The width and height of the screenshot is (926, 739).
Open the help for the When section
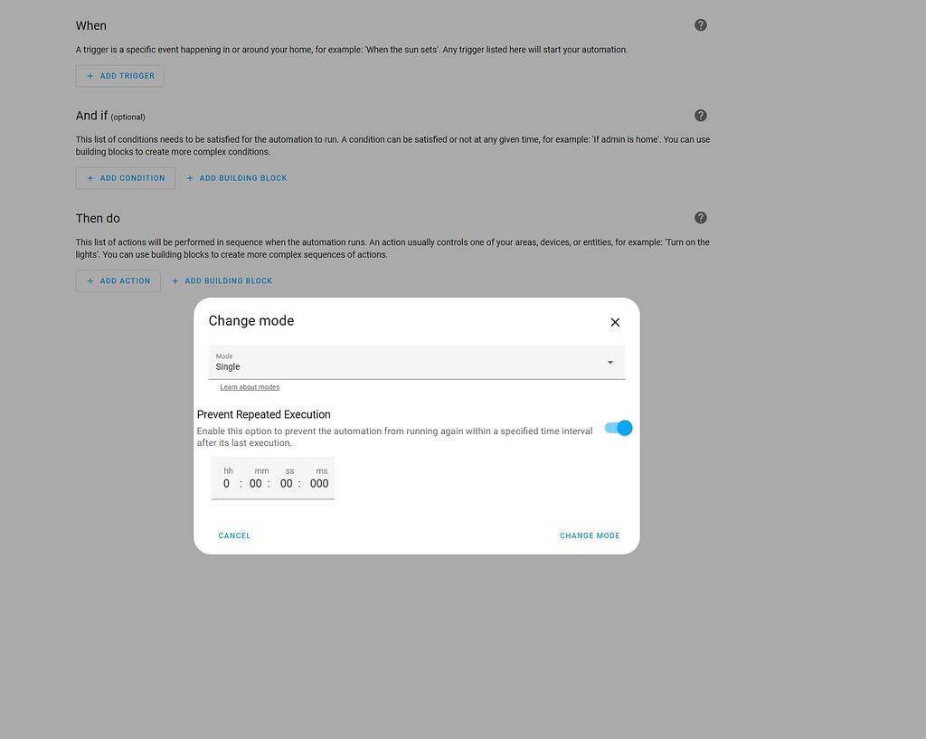coord(701,24)
